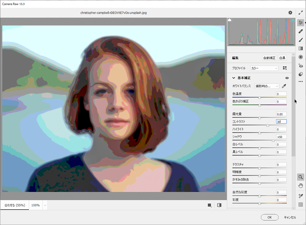Select the Graduated Filter tool
The image size is (306, 225).
click(301, 49)
